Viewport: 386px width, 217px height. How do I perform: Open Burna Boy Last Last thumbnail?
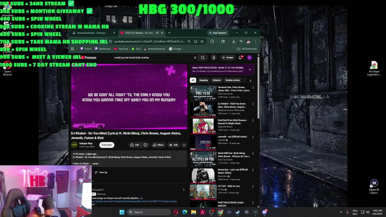[x=203, y=175]
